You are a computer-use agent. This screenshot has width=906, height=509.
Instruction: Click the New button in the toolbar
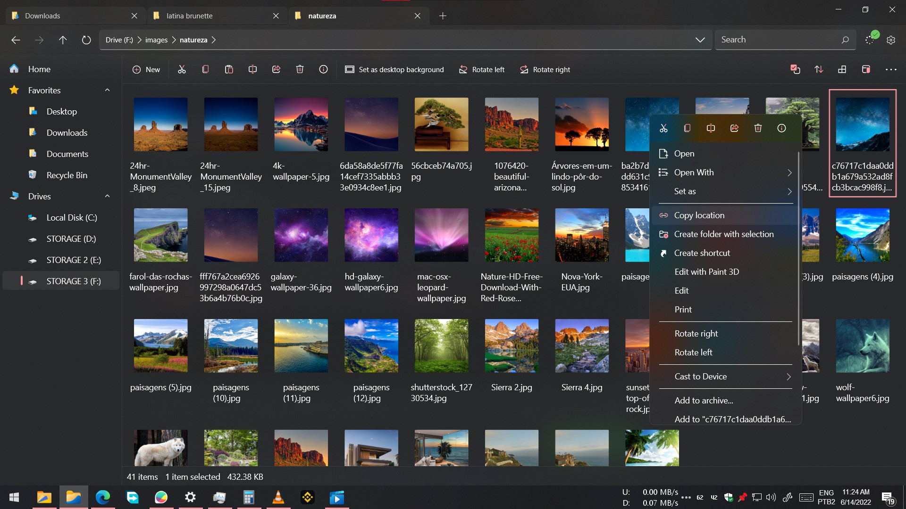pyautogui.click(x=147, y=69)
